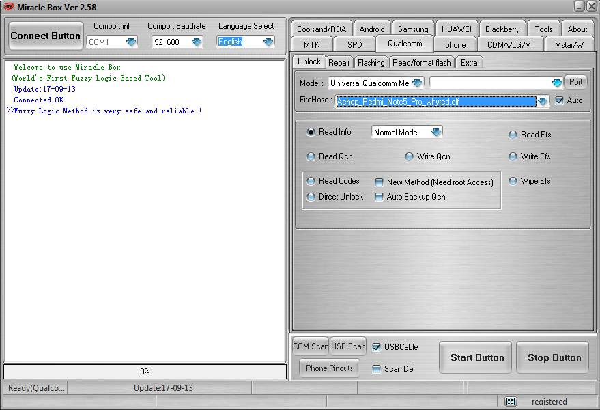Image resolution: width=600 pixels, height=410 pixels.
Task: Switch to the Samsung tab
Action: tap(413, 29)
